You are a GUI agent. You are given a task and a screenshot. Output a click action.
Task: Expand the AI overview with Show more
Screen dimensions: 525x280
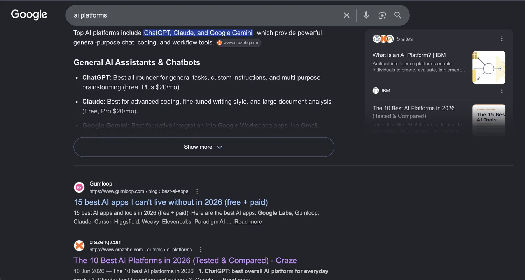(x=204, y=147)
